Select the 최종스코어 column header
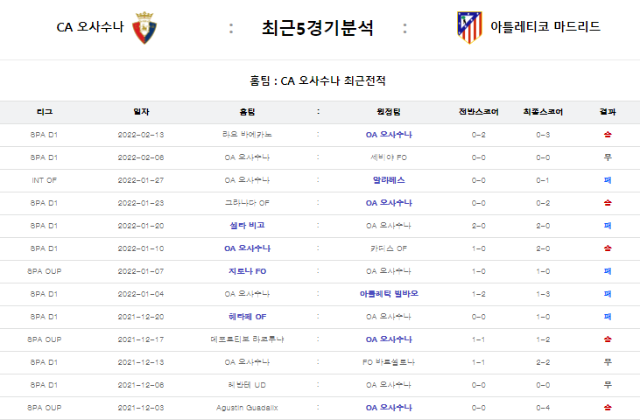This screenshot has width=640, height=420. (543, 112)
